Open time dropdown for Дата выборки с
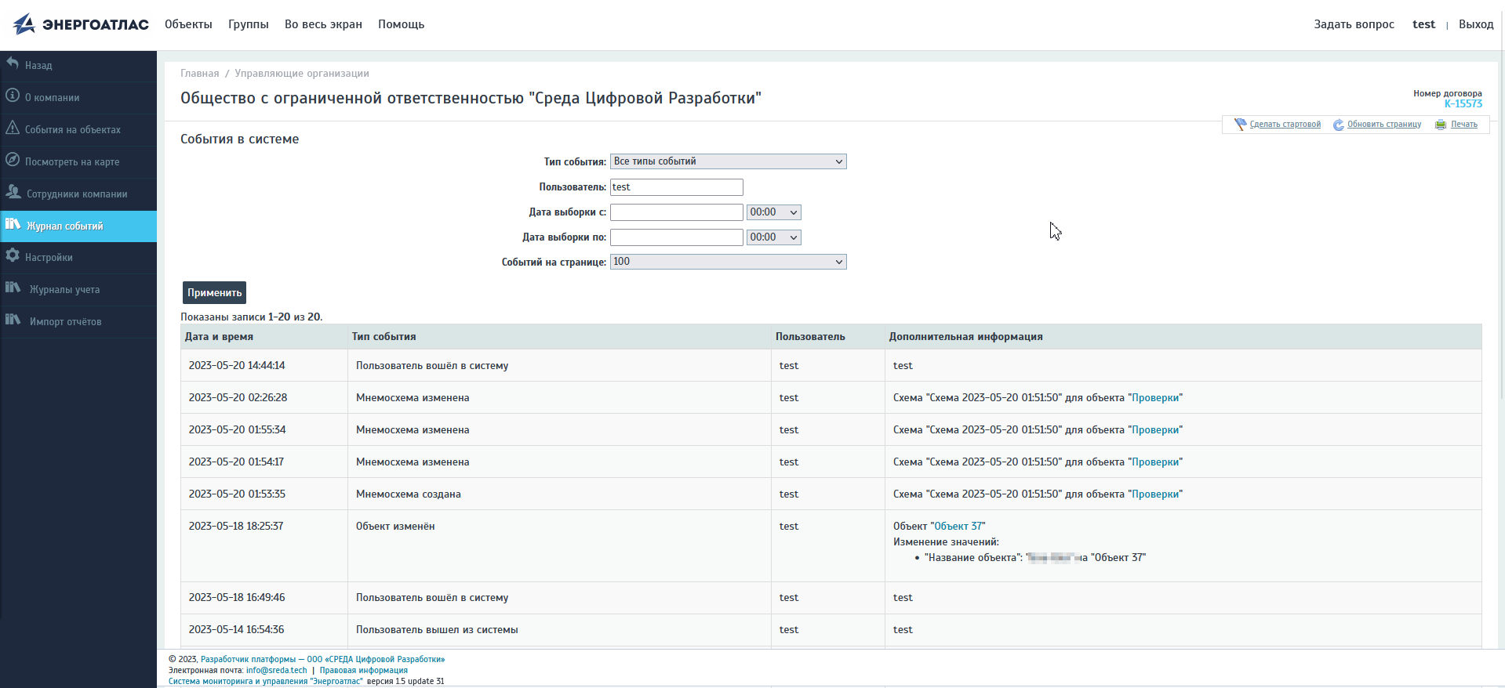Screen dimensions: 1505x688 point(773,212)
